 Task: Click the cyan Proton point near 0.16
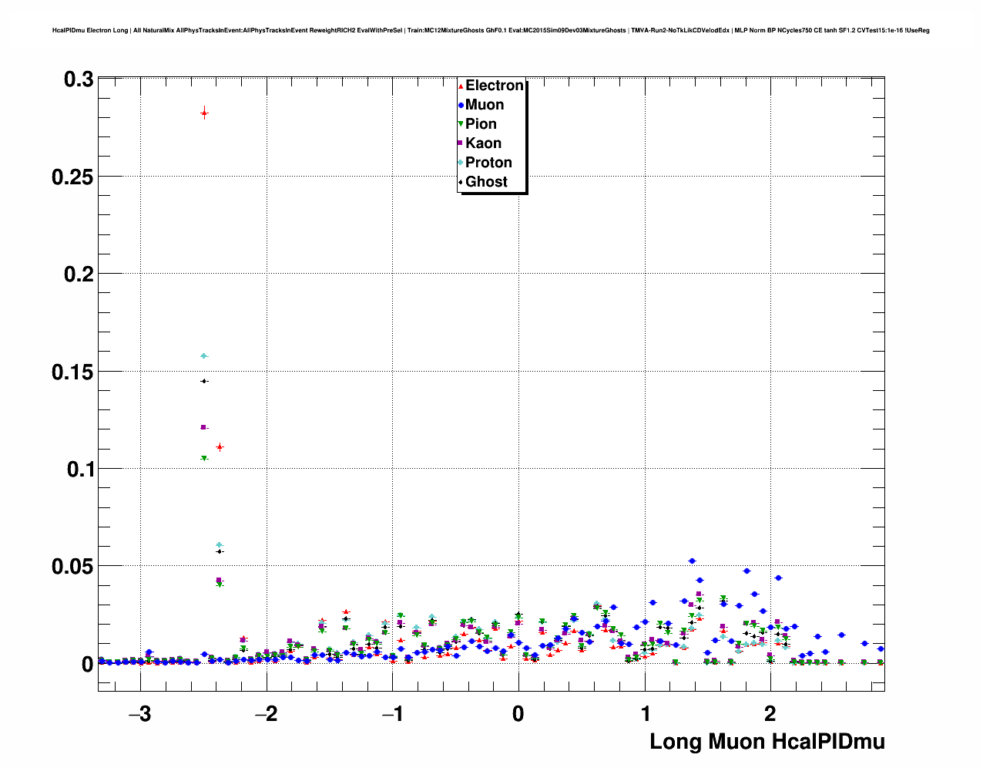pos(204,356)
